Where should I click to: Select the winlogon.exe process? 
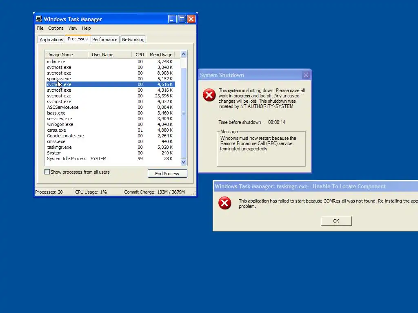click(x=111, y=124)
